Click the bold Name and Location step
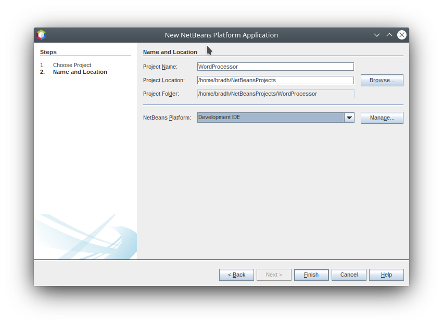 click(80, 72)
